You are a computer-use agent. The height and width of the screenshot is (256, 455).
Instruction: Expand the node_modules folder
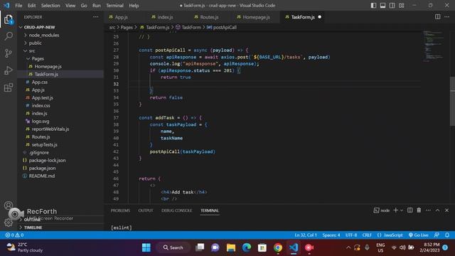coord(60,35)
